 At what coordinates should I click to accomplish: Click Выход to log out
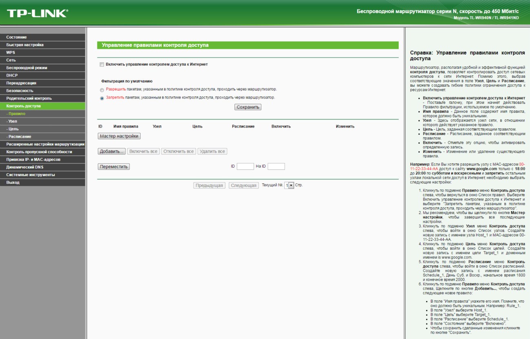pos(13,183)
